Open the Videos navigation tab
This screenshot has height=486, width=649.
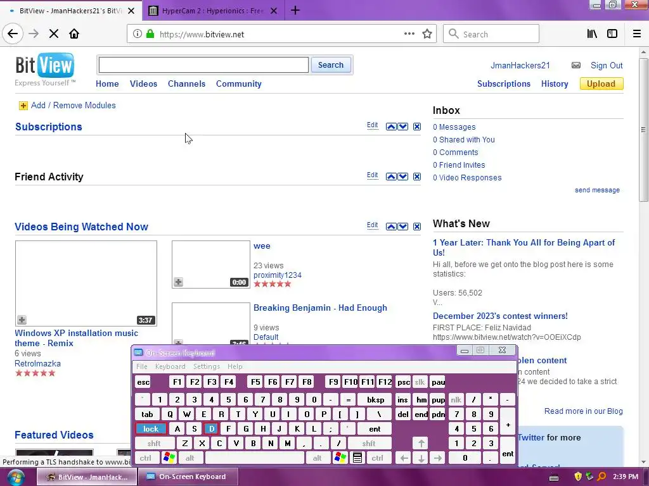tap(143, 84)
